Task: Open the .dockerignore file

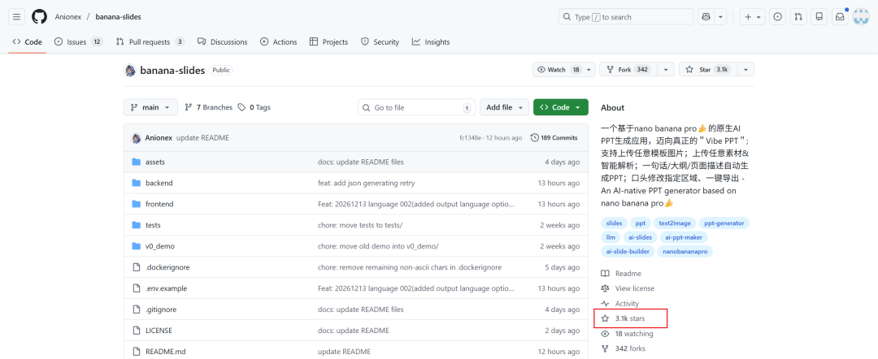Action: (167, 267)
